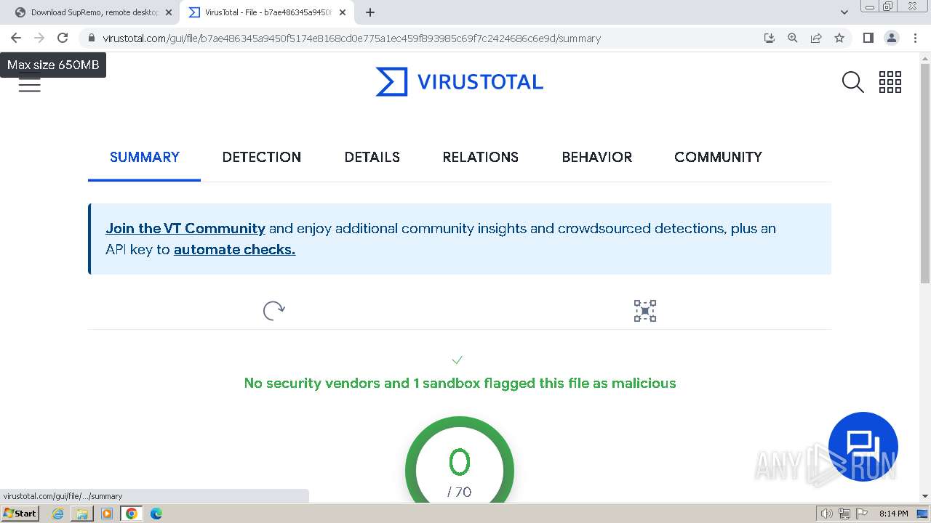
Task: Expand the tab search dropdown
Action: coord(844,12)
